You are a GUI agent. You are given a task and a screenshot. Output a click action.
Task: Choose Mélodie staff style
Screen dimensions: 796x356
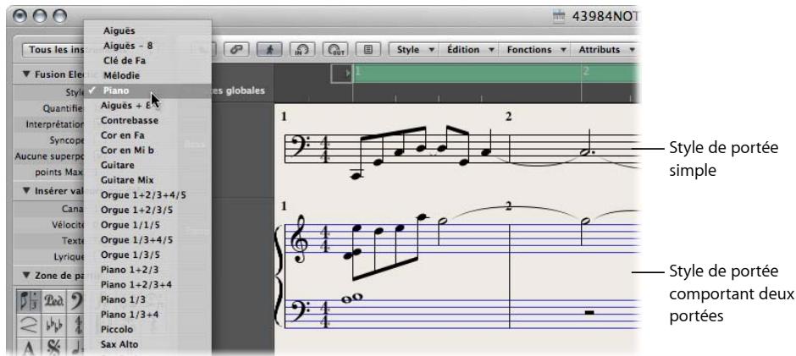[147, 75]
